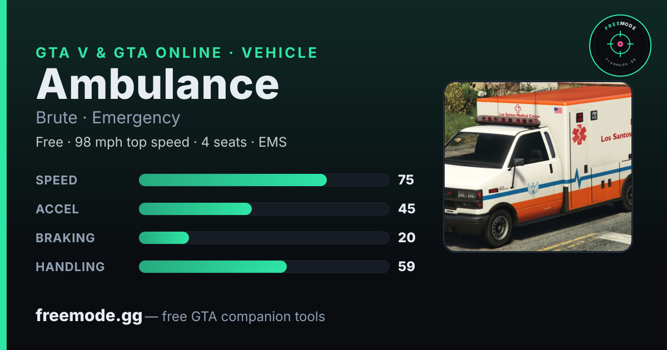
Task: Click the HANDLING stat label
Action: (x=71, y=267)
